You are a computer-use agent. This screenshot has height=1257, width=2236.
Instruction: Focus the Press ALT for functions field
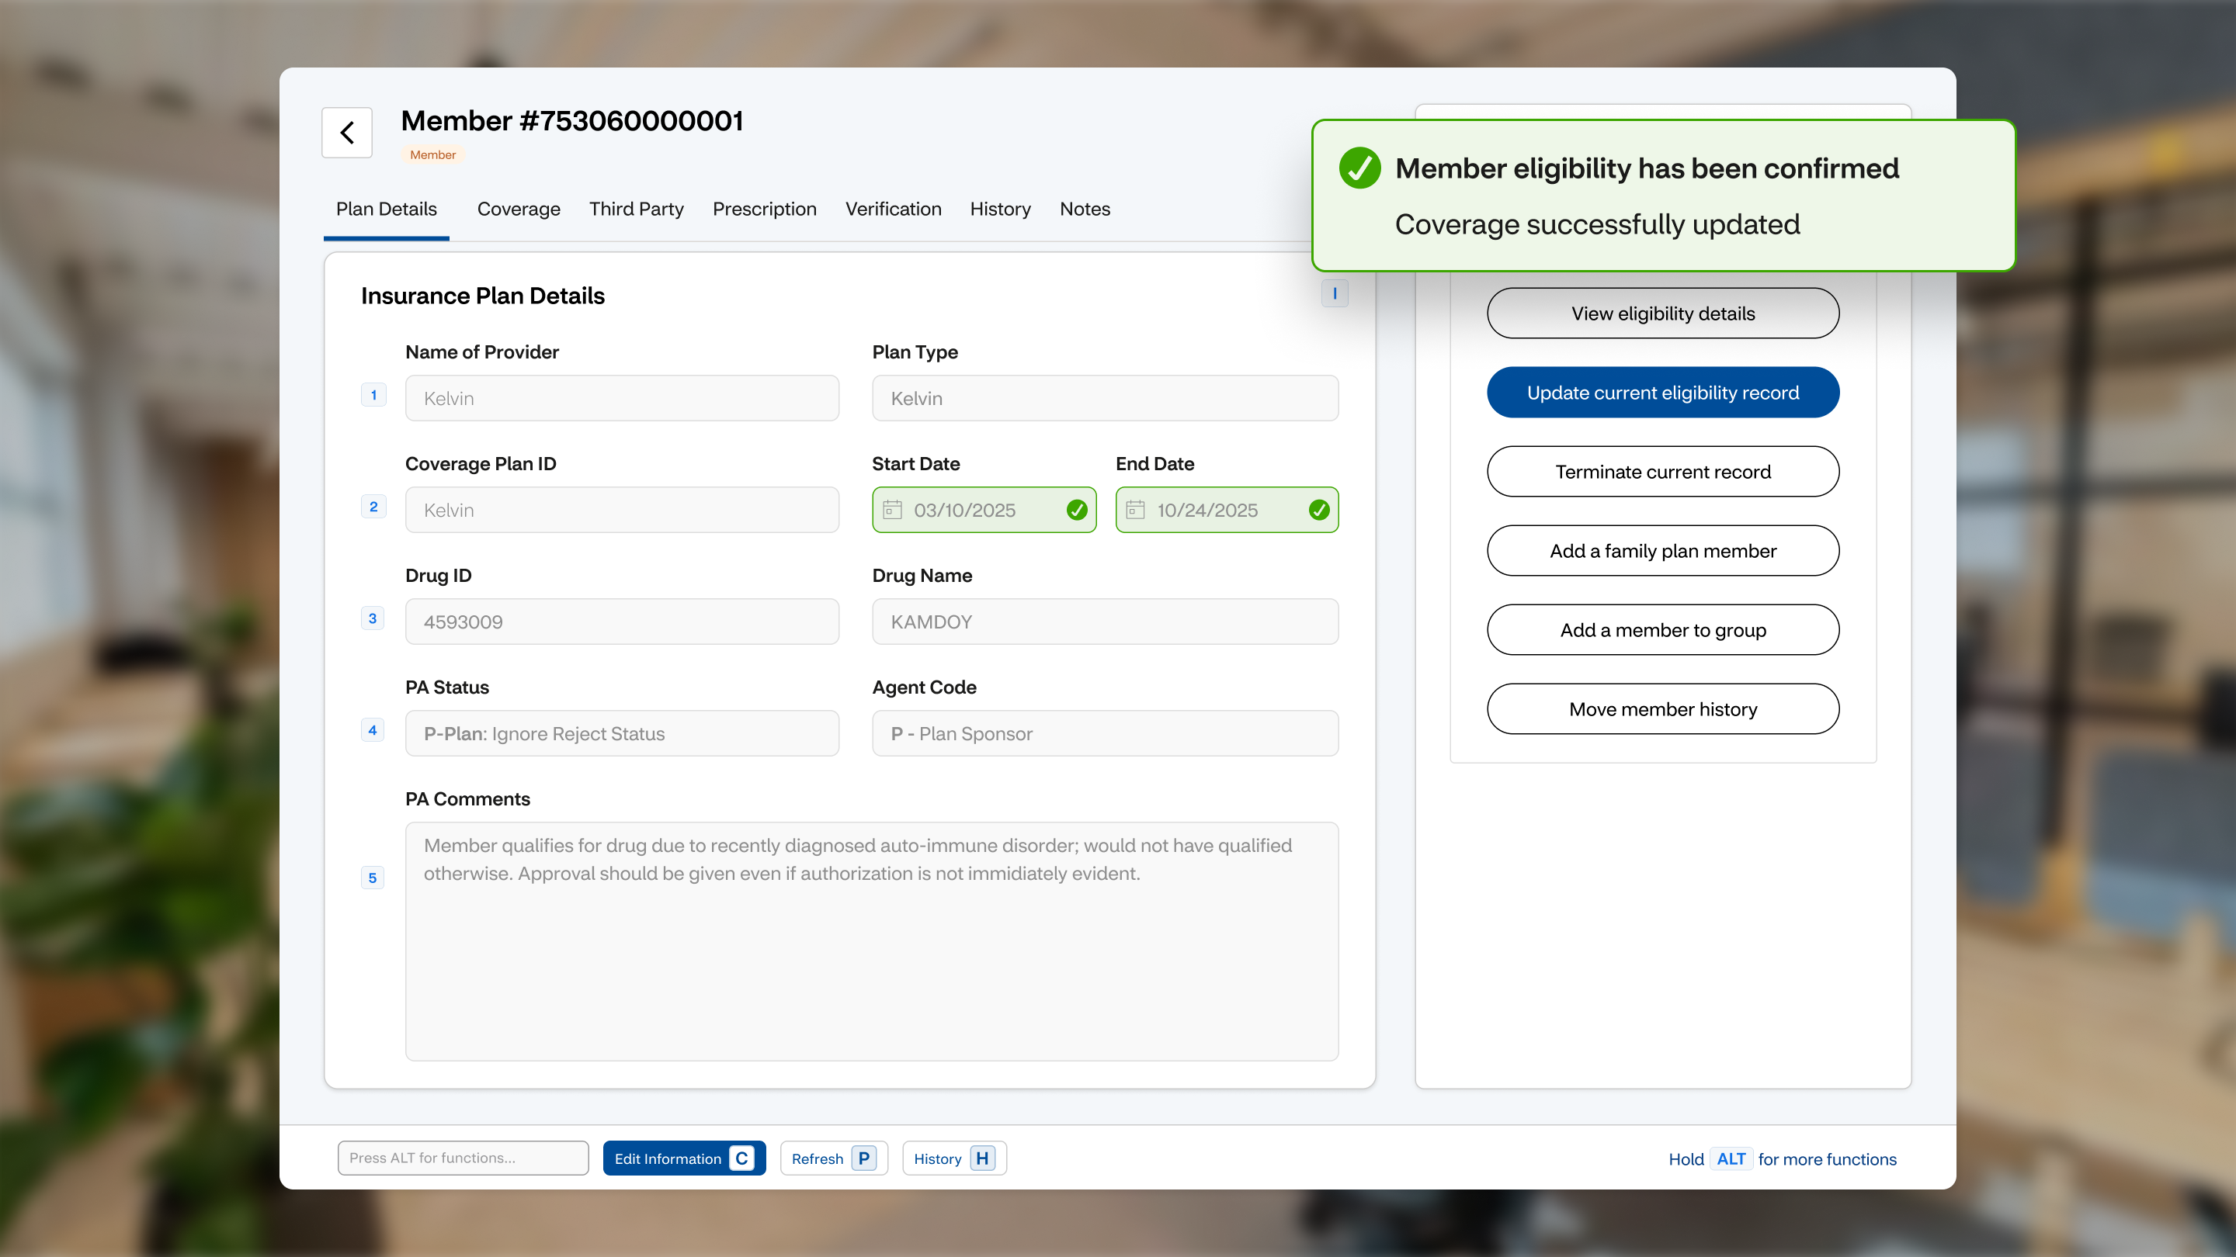click(x=464, y=1158)
